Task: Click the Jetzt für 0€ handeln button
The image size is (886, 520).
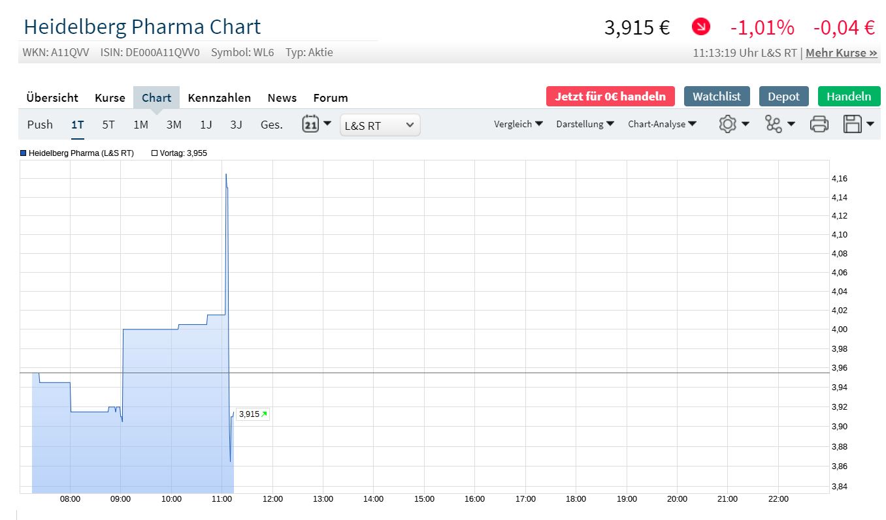Action: 610,97
